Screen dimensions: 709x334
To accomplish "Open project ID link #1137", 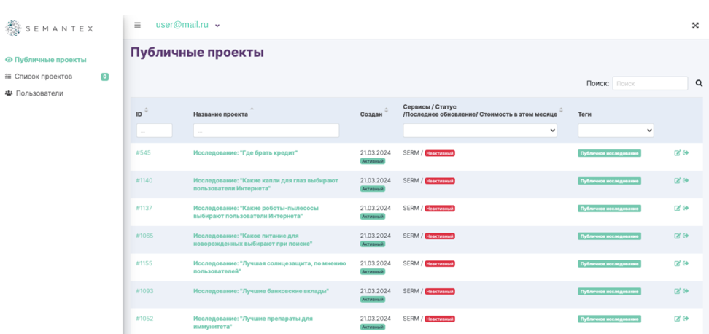I will [144, 208].
